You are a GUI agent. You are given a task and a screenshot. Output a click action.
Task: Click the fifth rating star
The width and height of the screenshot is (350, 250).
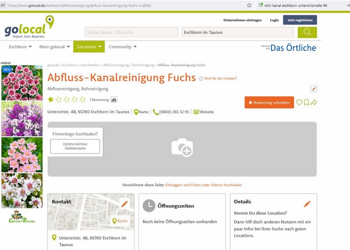83,100
